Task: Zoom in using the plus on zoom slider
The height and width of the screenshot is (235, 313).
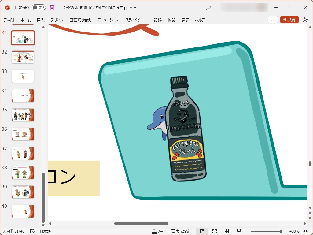Action: pos(285,231)
